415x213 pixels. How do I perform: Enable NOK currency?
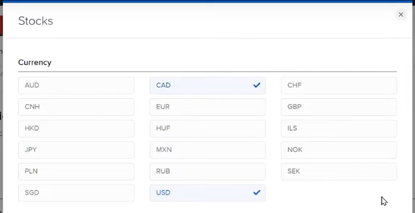tap(339, 150)
